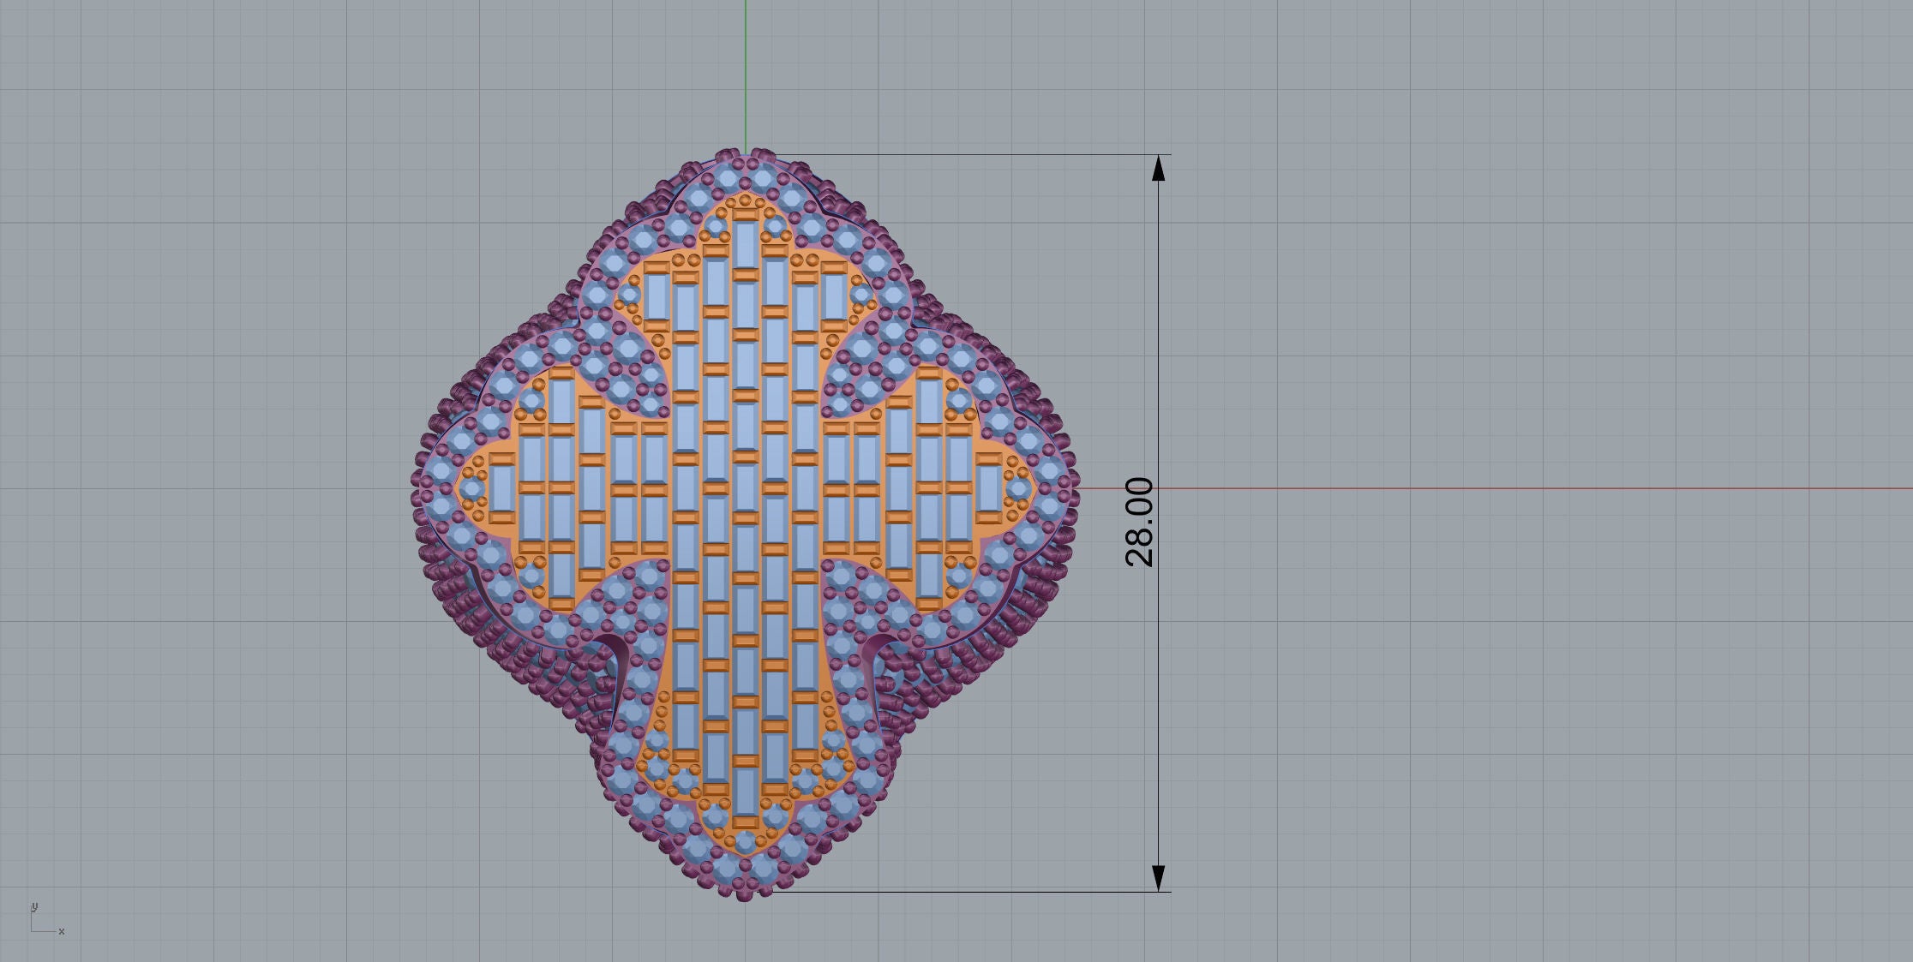The width and height of the screenshot is (1913, 962).
Task: Select the leftmost baguette stone in the left lobe
Action: (501, 488)
